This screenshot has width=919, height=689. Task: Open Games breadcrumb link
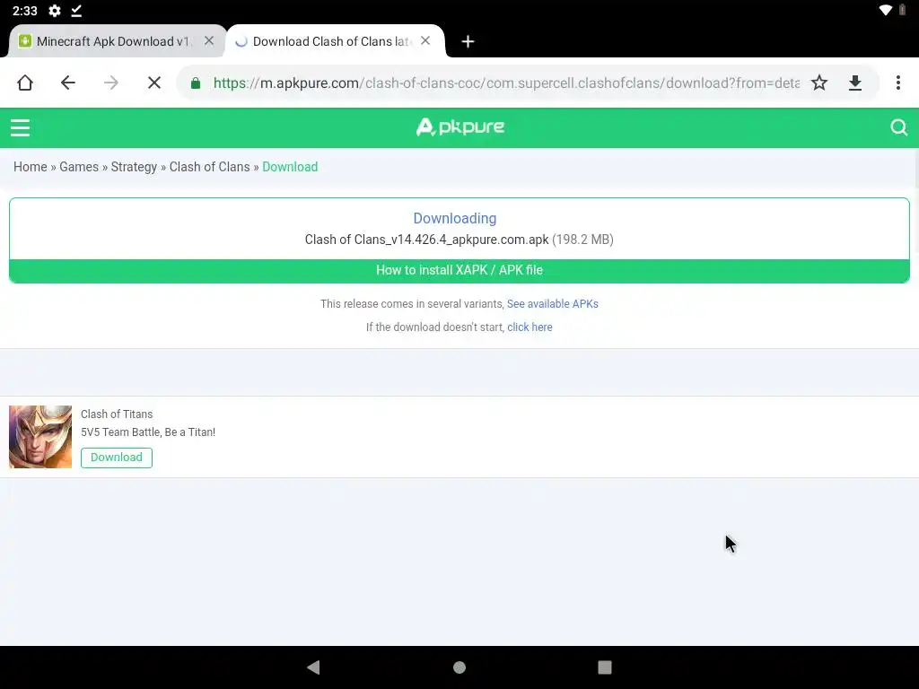[x=79, y=167]
